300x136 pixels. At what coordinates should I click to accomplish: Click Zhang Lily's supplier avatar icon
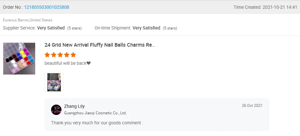point(56,110)
